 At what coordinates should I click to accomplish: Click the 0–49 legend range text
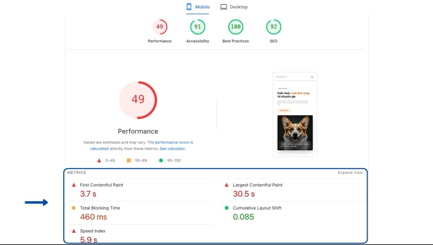110,160
